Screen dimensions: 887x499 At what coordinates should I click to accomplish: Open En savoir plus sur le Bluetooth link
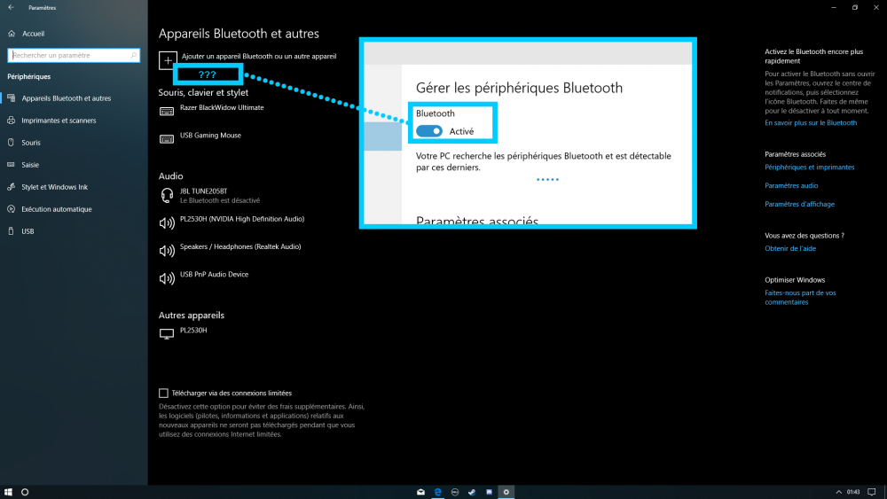click(x=811, y=122)
